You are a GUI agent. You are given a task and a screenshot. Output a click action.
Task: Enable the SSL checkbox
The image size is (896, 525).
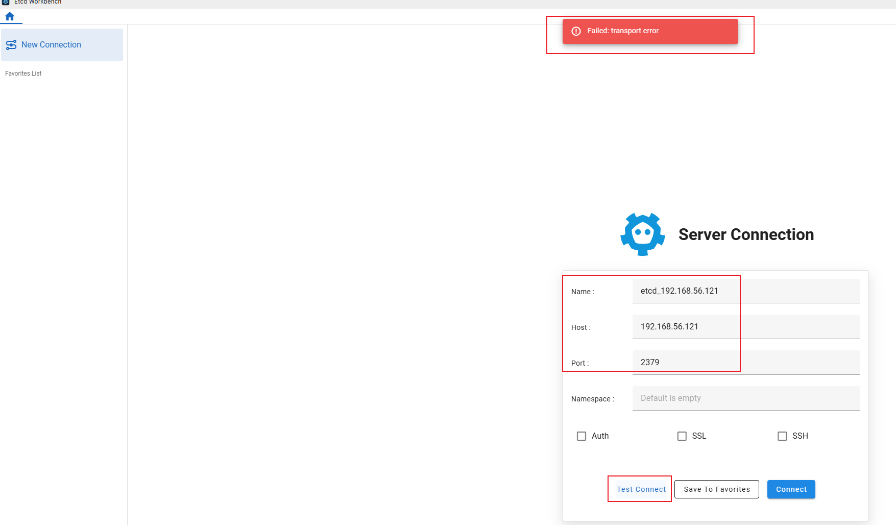682,436
